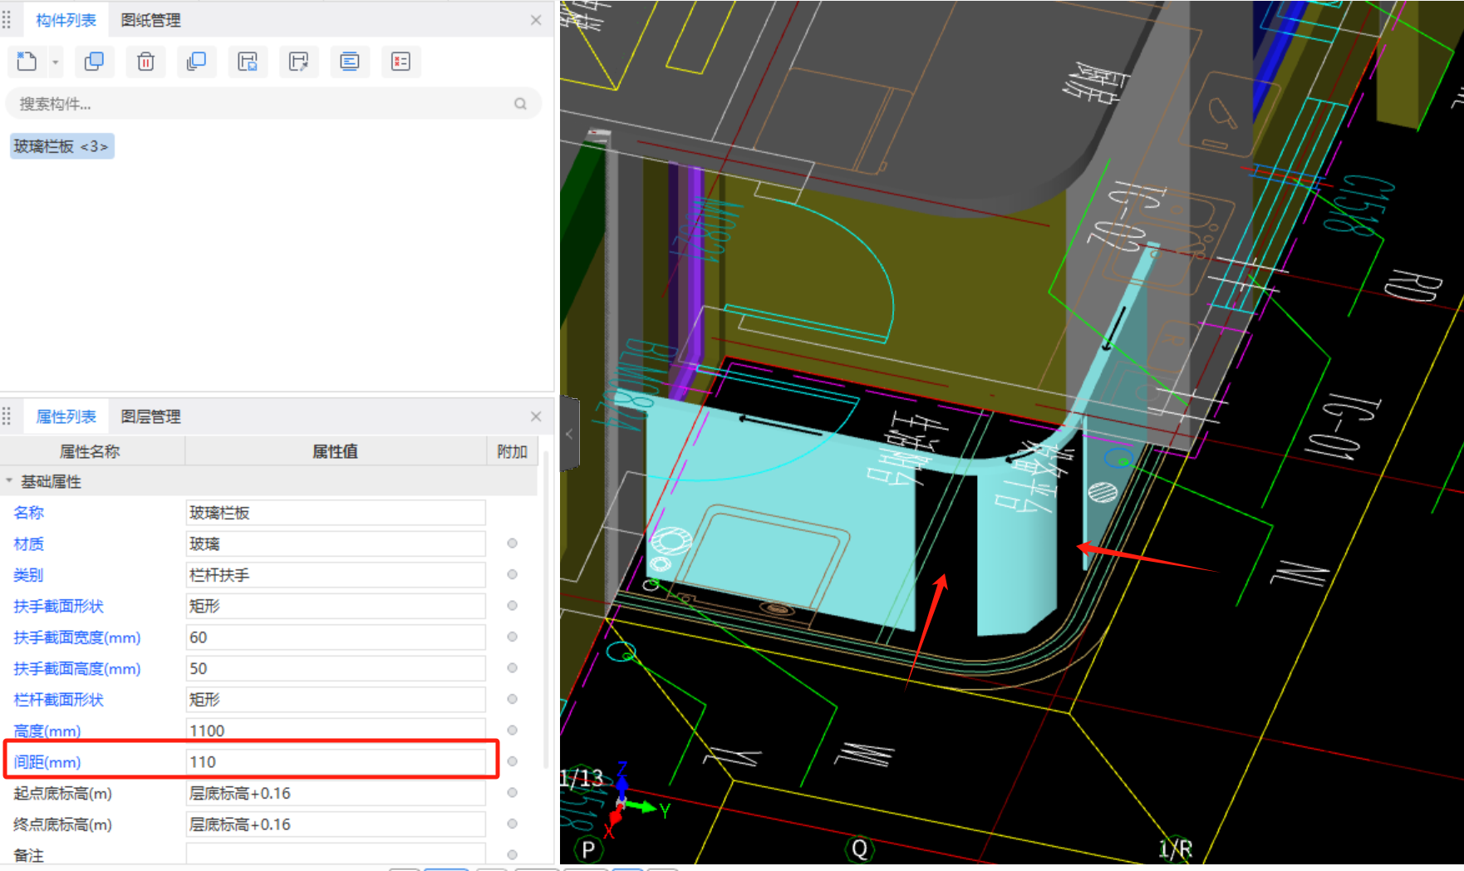Toggle the 附加 circle for 扶手截面宽度

(x=512, y=637)
